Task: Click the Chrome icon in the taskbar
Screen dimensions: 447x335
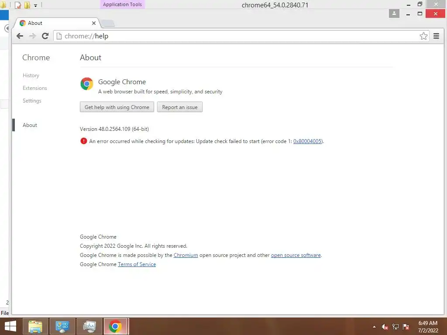Action: (115, 326)
